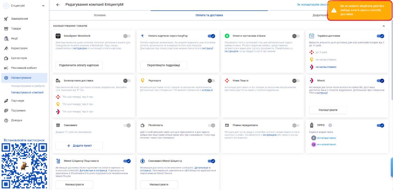Click the EasyPay logo icon
The image size is (393, 190).
pyautogui.click(x=143, y=36)
